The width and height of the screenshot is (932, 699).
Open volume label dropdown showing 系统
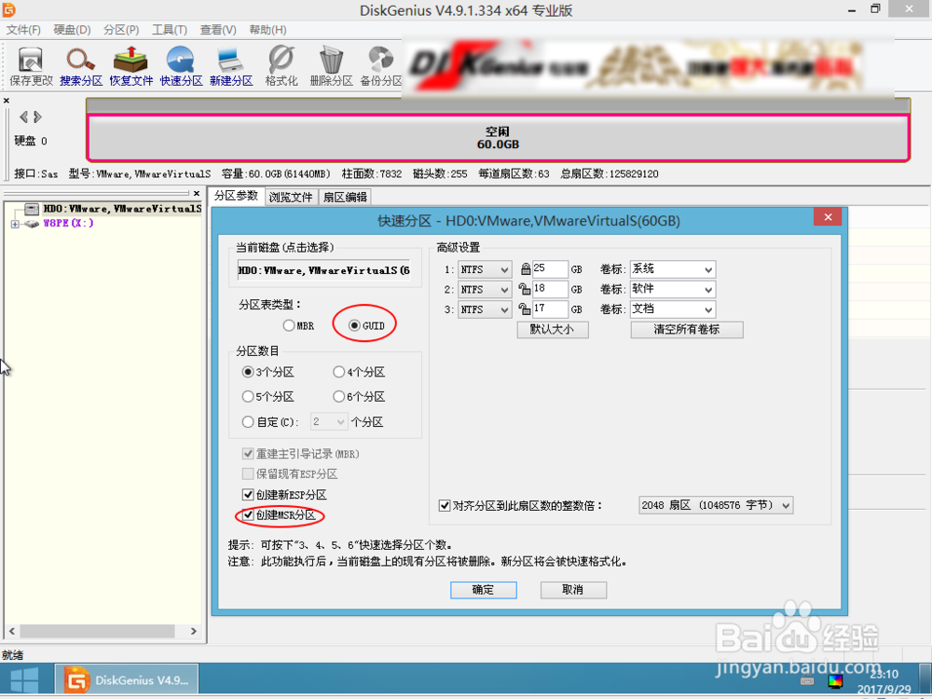pos(673,270)
